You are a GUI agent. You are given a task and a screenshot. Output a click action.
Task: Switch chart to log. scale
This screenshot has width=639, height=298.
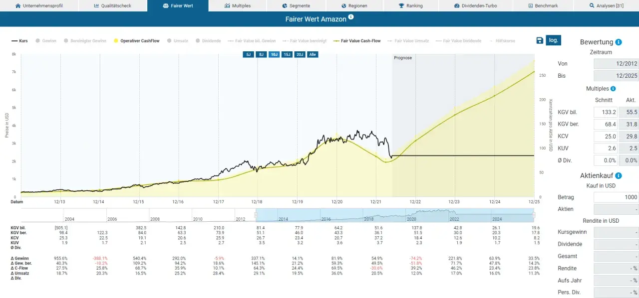(x=553, y=40)
